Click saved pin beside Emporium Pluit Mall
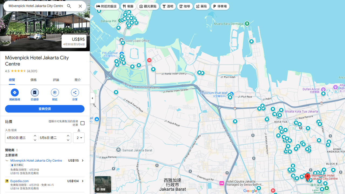Screen dimensions: 345x194 [230, 97]
